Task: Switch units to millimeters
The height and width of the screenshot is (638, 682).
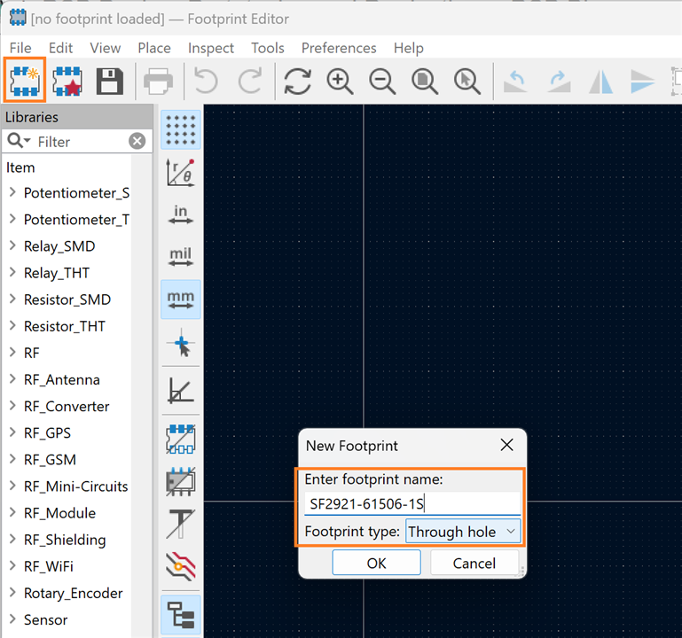Action: pyautogui.click(x=181, y=300)
